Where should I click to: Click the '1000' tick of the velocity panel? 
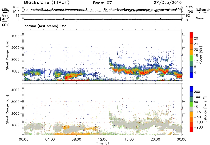click(16, 125)
